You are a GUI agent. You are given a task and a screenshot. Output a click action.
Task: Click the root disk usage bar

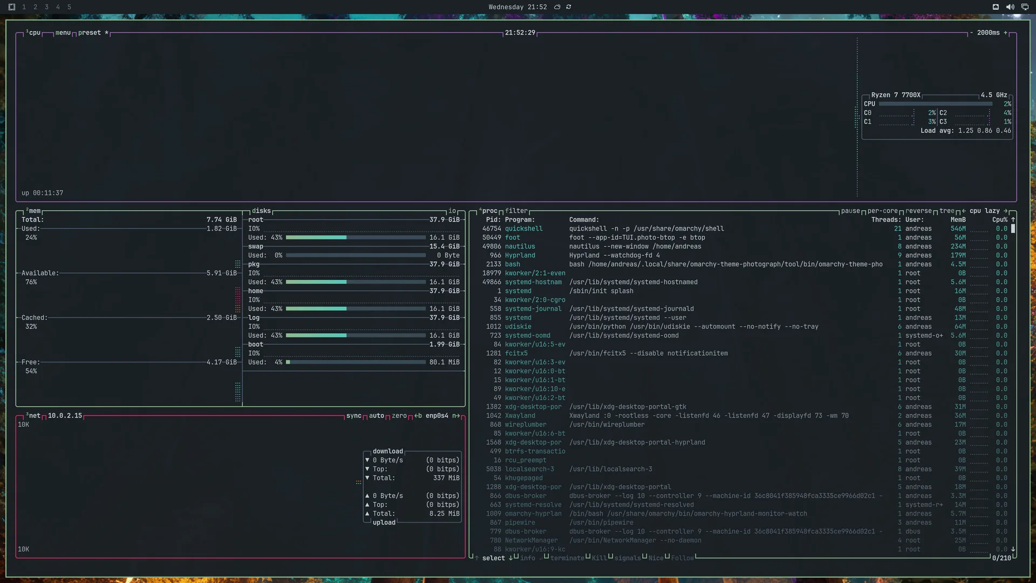tap(356, 238)
